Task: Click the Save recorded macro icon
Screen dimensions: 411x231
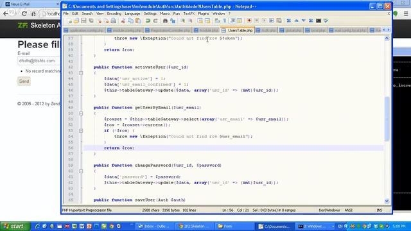Action: coord(279,21)
